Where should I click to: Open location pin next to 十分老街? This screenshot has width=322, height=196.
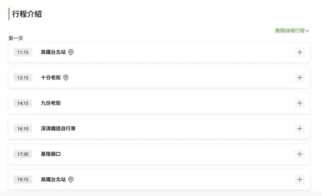click(x=66, y=78)
